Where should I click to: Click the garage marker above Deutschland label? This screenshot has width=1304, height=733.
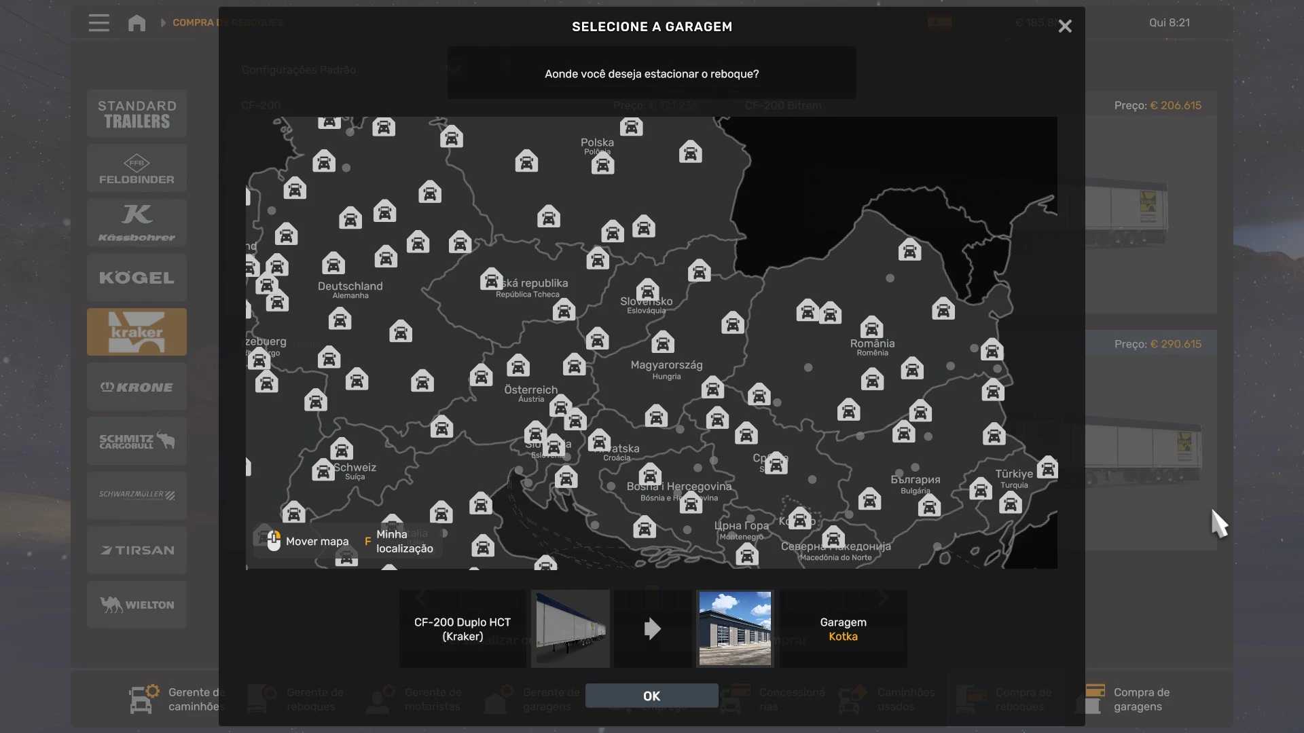coord(333,263)
